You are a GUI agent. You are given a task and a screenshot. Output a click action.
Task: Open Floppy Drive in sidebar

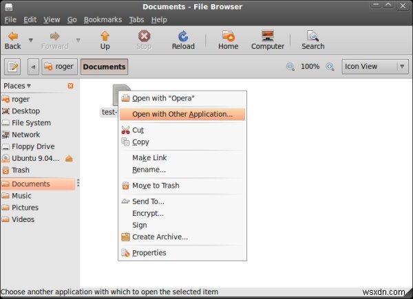38,146
